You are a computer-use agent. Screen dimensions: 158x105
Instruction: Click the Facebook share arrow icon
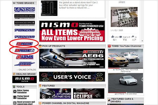tap(133, 37)
